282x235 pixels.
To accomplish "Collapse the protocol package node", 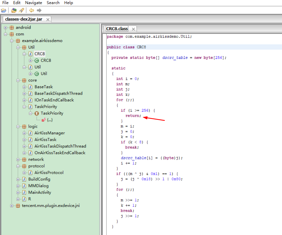I will [18, 166].
